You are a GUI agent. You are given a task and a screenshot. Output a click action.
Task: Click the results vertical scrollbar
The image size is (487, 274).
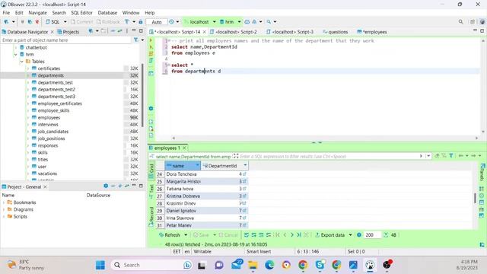click(x=475, y=198)
